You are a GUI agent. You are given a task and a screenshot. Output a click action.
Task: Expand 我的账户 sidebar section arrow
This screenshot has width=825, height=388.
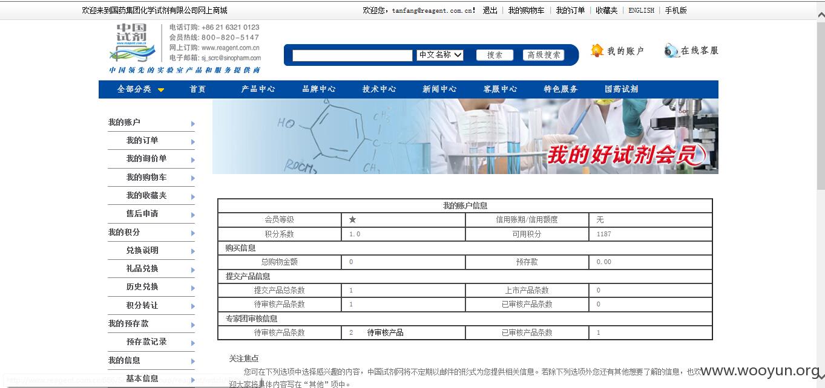point(193,124)
